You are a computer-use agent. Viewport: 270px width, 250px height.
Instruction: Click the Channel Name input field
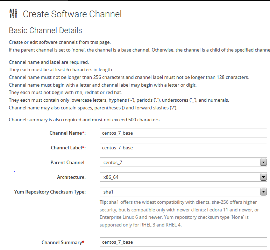(183, 133)
